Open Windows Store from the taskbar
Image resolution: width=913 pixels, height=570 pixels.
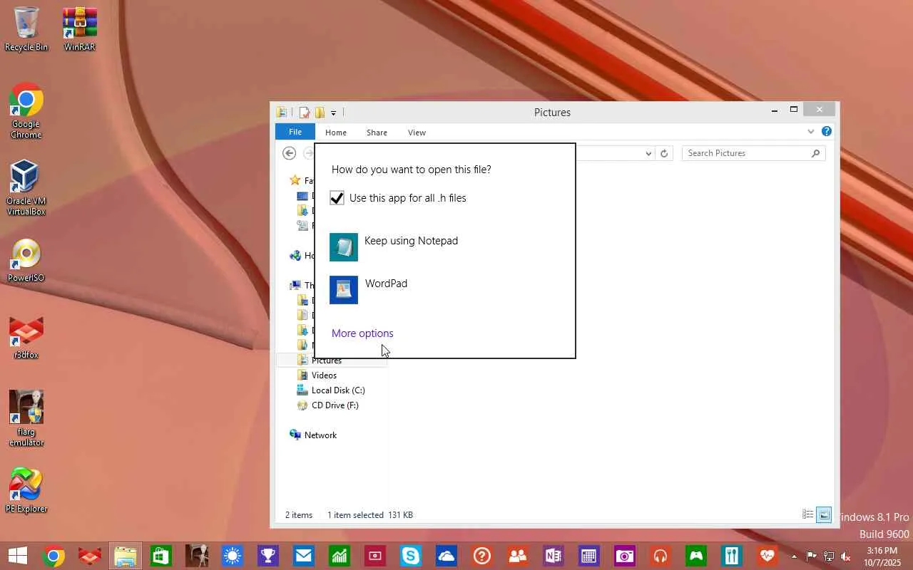pos(161,556)
